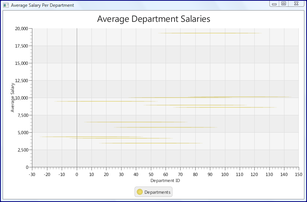Click the 80 x-axis tick label

pyautogui.click(x=195, y=174)
